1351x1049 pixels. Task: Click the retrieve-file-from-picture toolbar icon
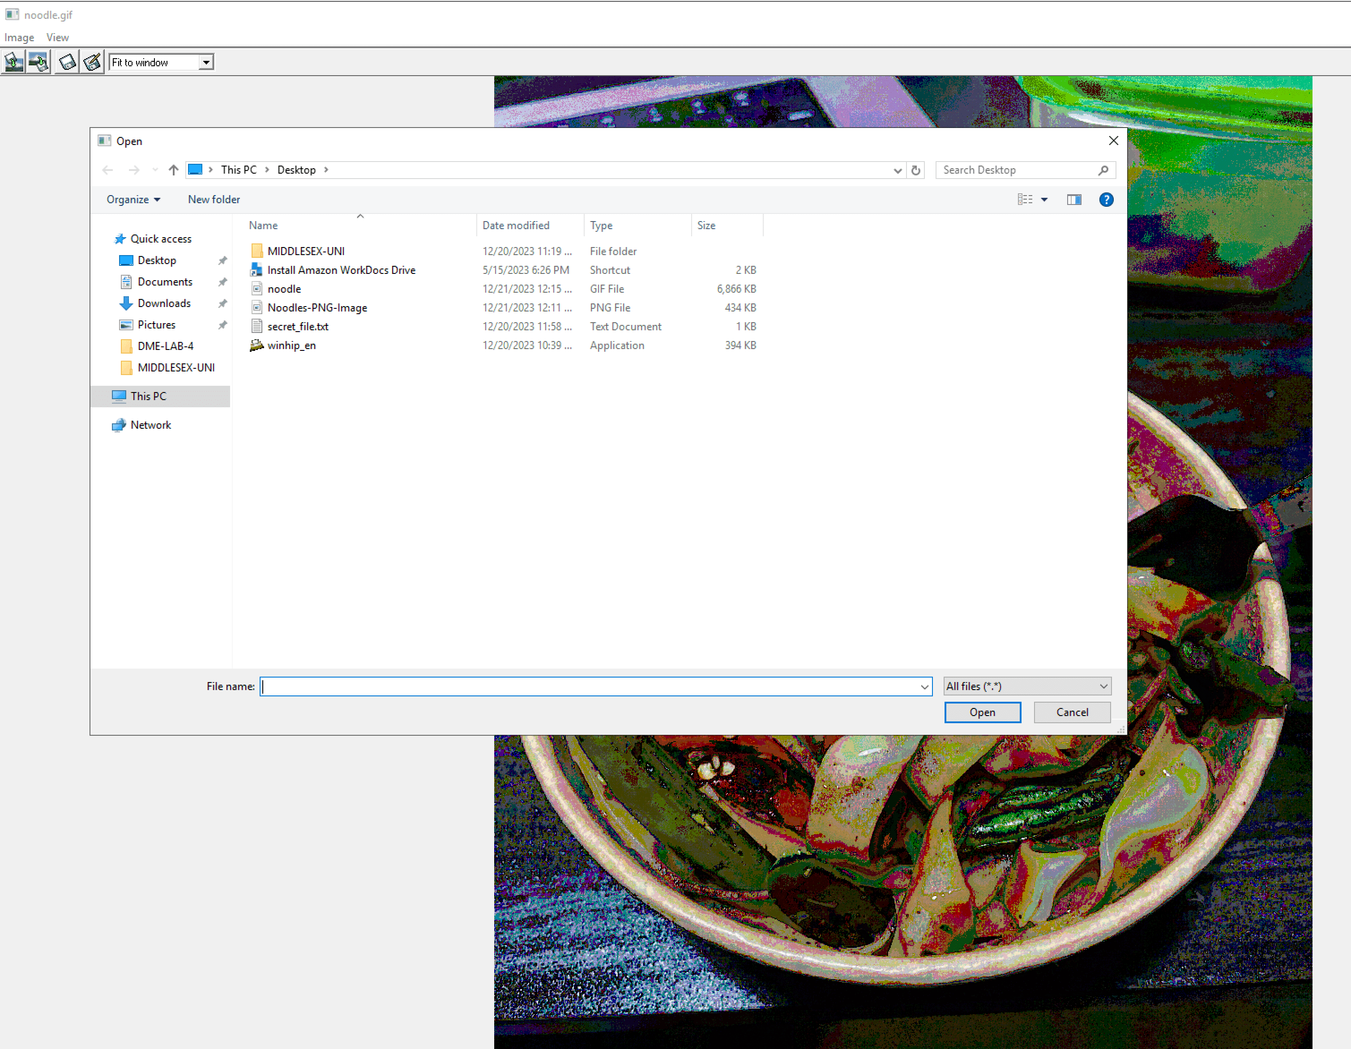(x=38, y=62)
